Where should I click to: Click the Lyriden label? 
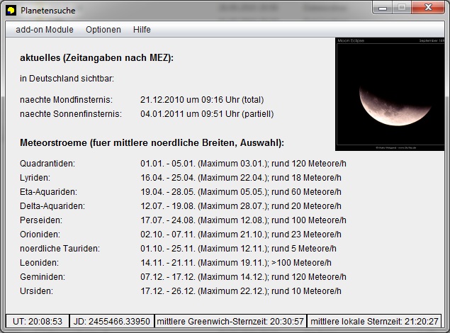[x=35, y=178]
